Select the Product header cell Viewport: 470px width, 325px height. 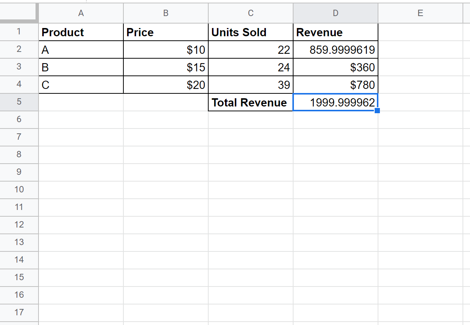(x=81, y=32)
